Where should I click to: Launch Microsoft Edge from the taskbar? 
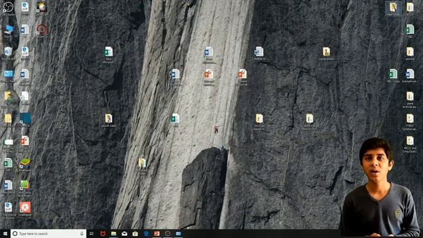pos(146,233)
